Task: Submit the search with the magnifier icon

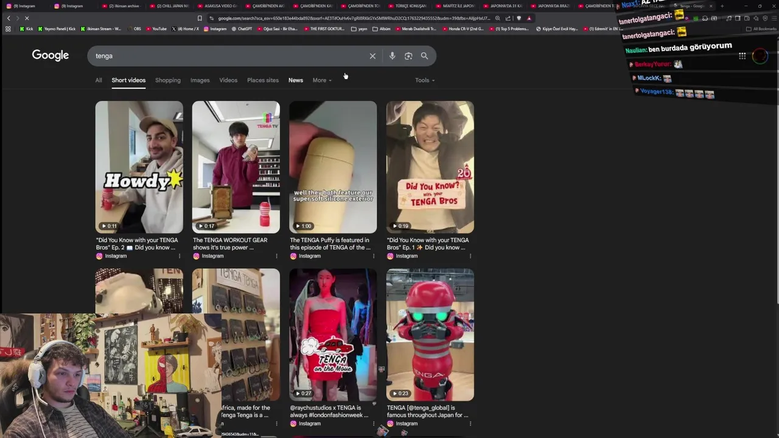Action: coord(424,56)
